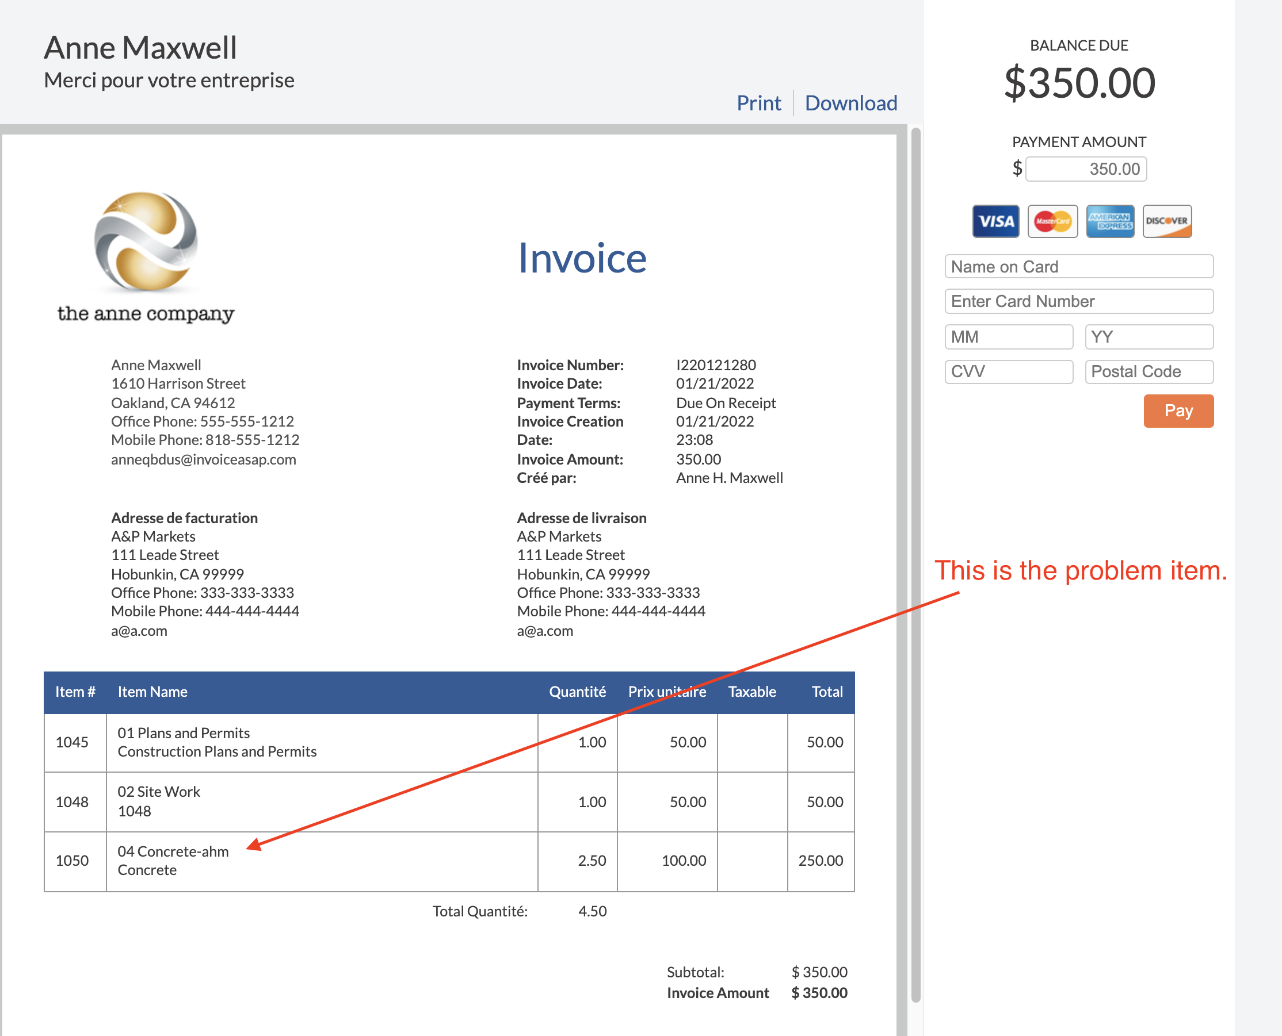Click the anne company logo
This screenshot has height=1036, width=1282.
(146, 241)
